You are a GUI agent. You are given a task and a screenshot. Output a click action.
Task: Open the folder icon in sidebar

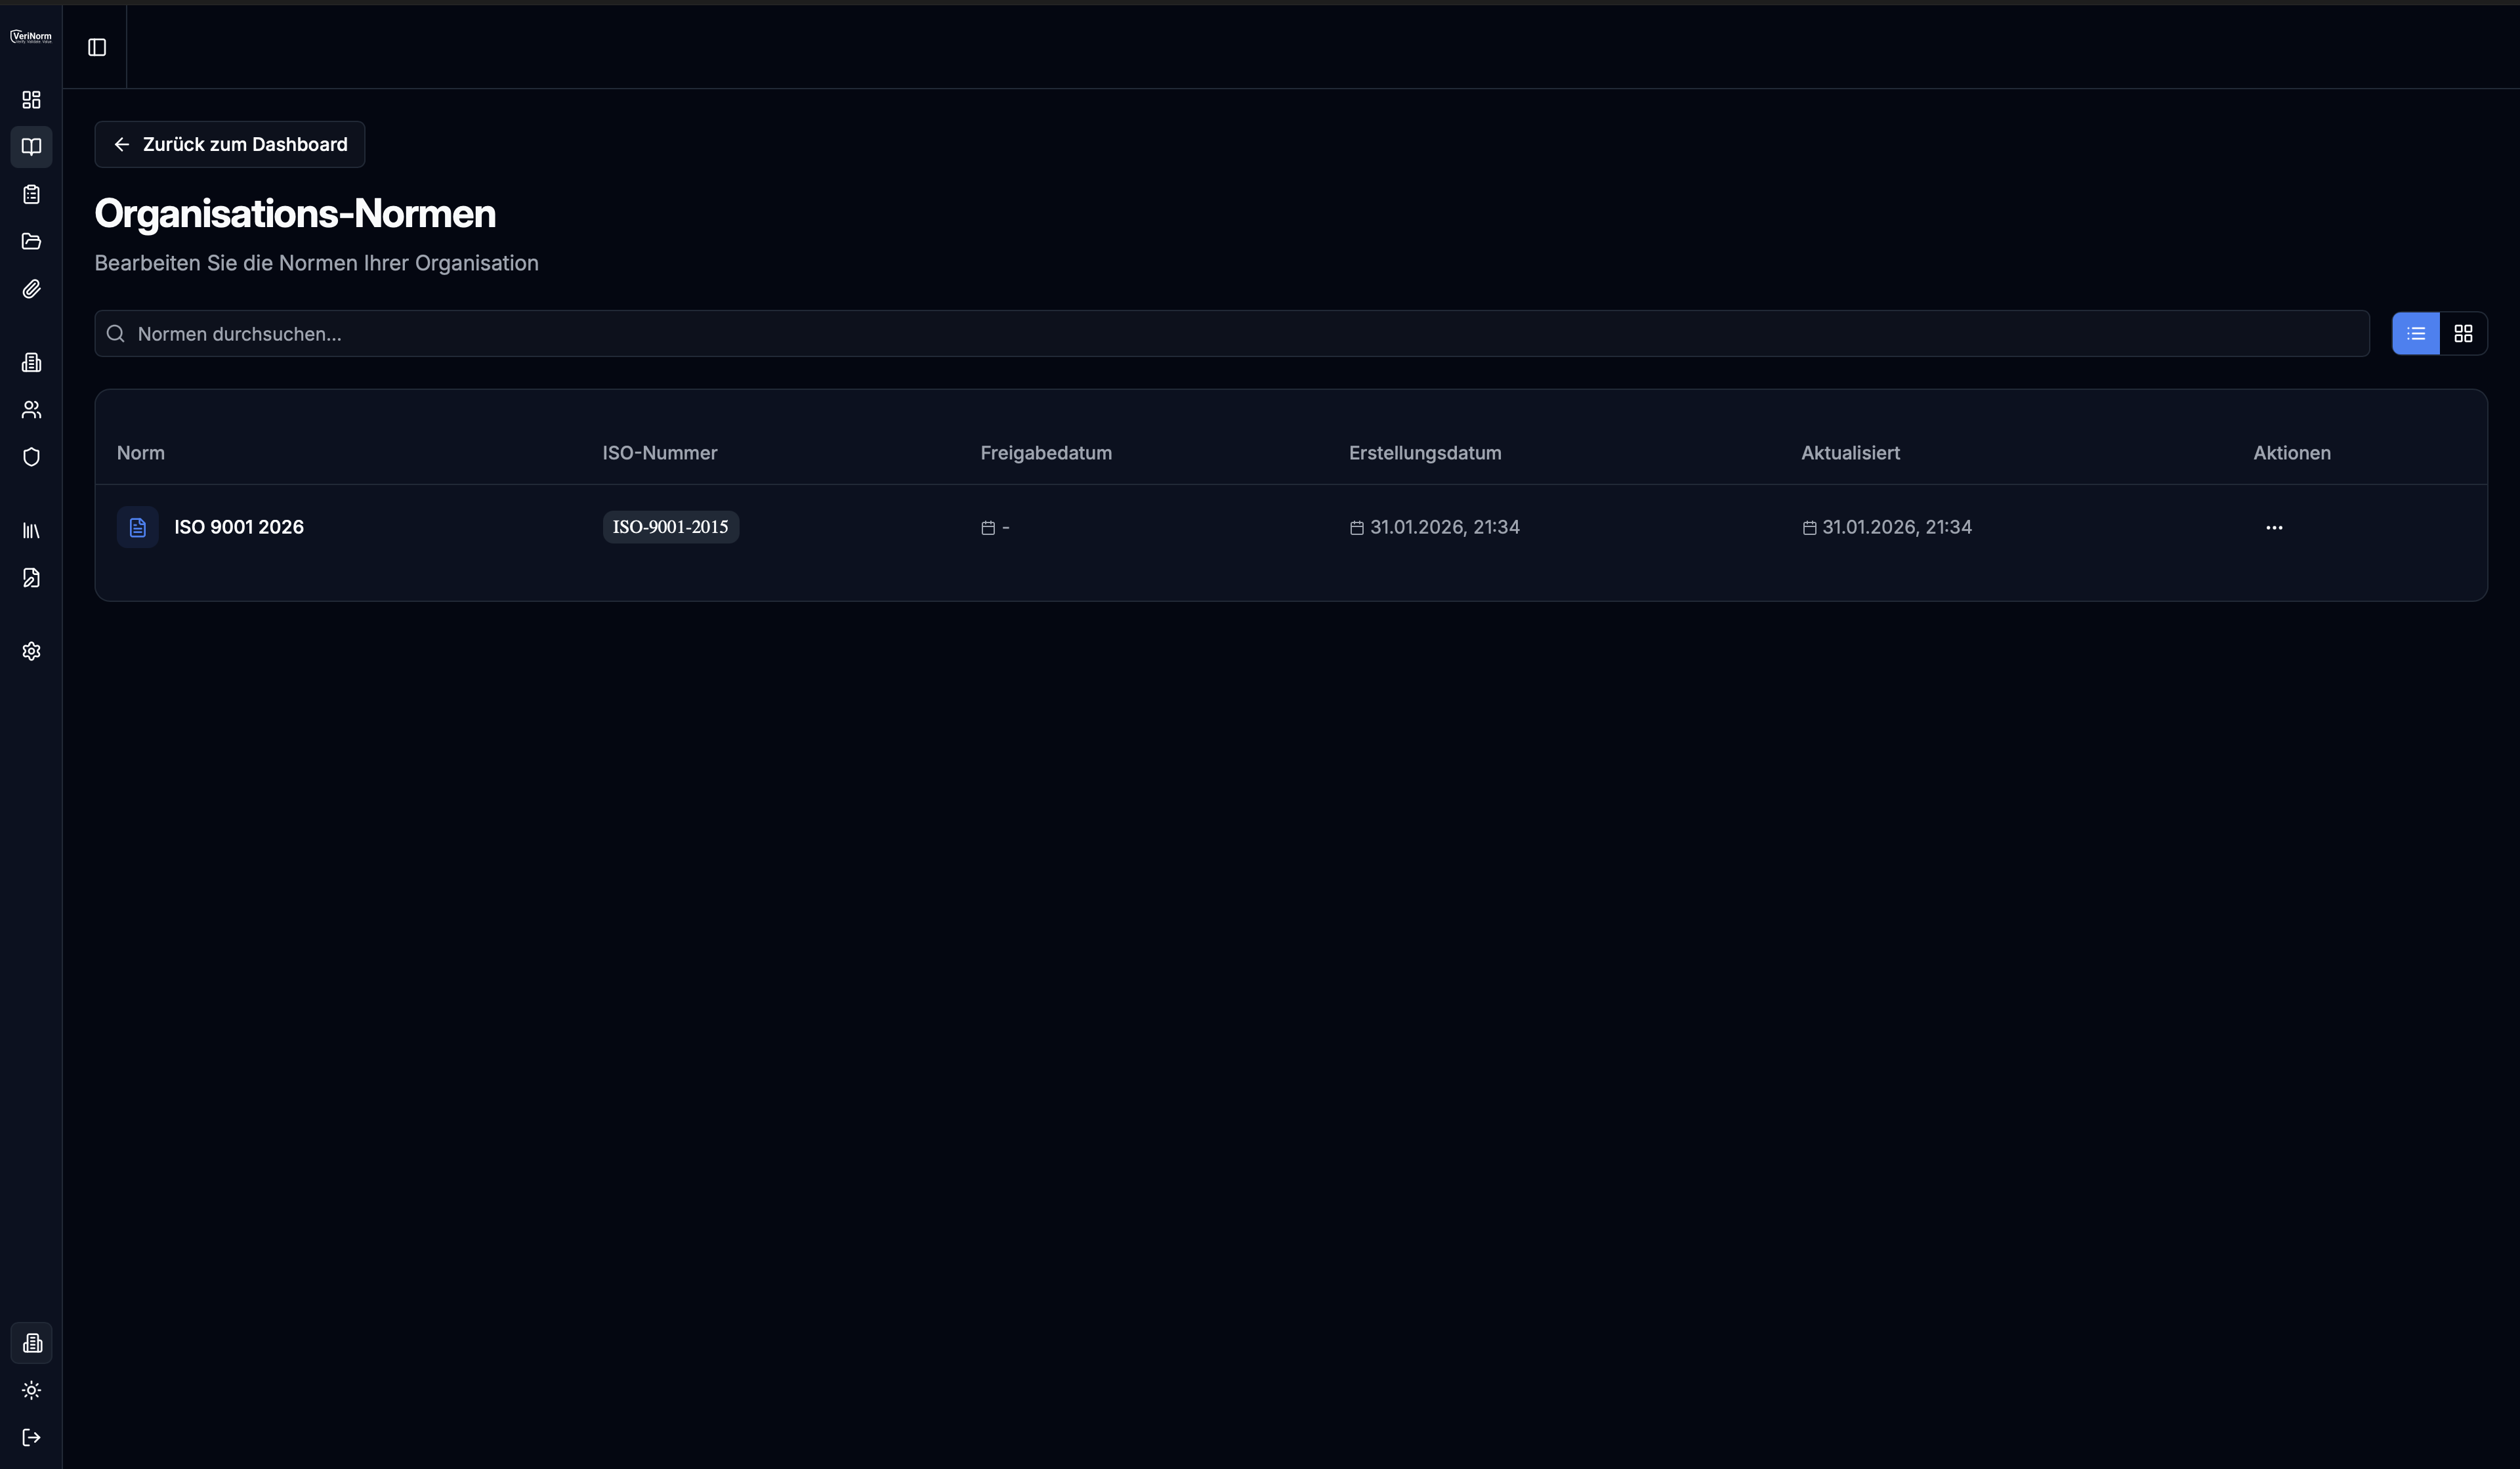[x=31, y=241]
